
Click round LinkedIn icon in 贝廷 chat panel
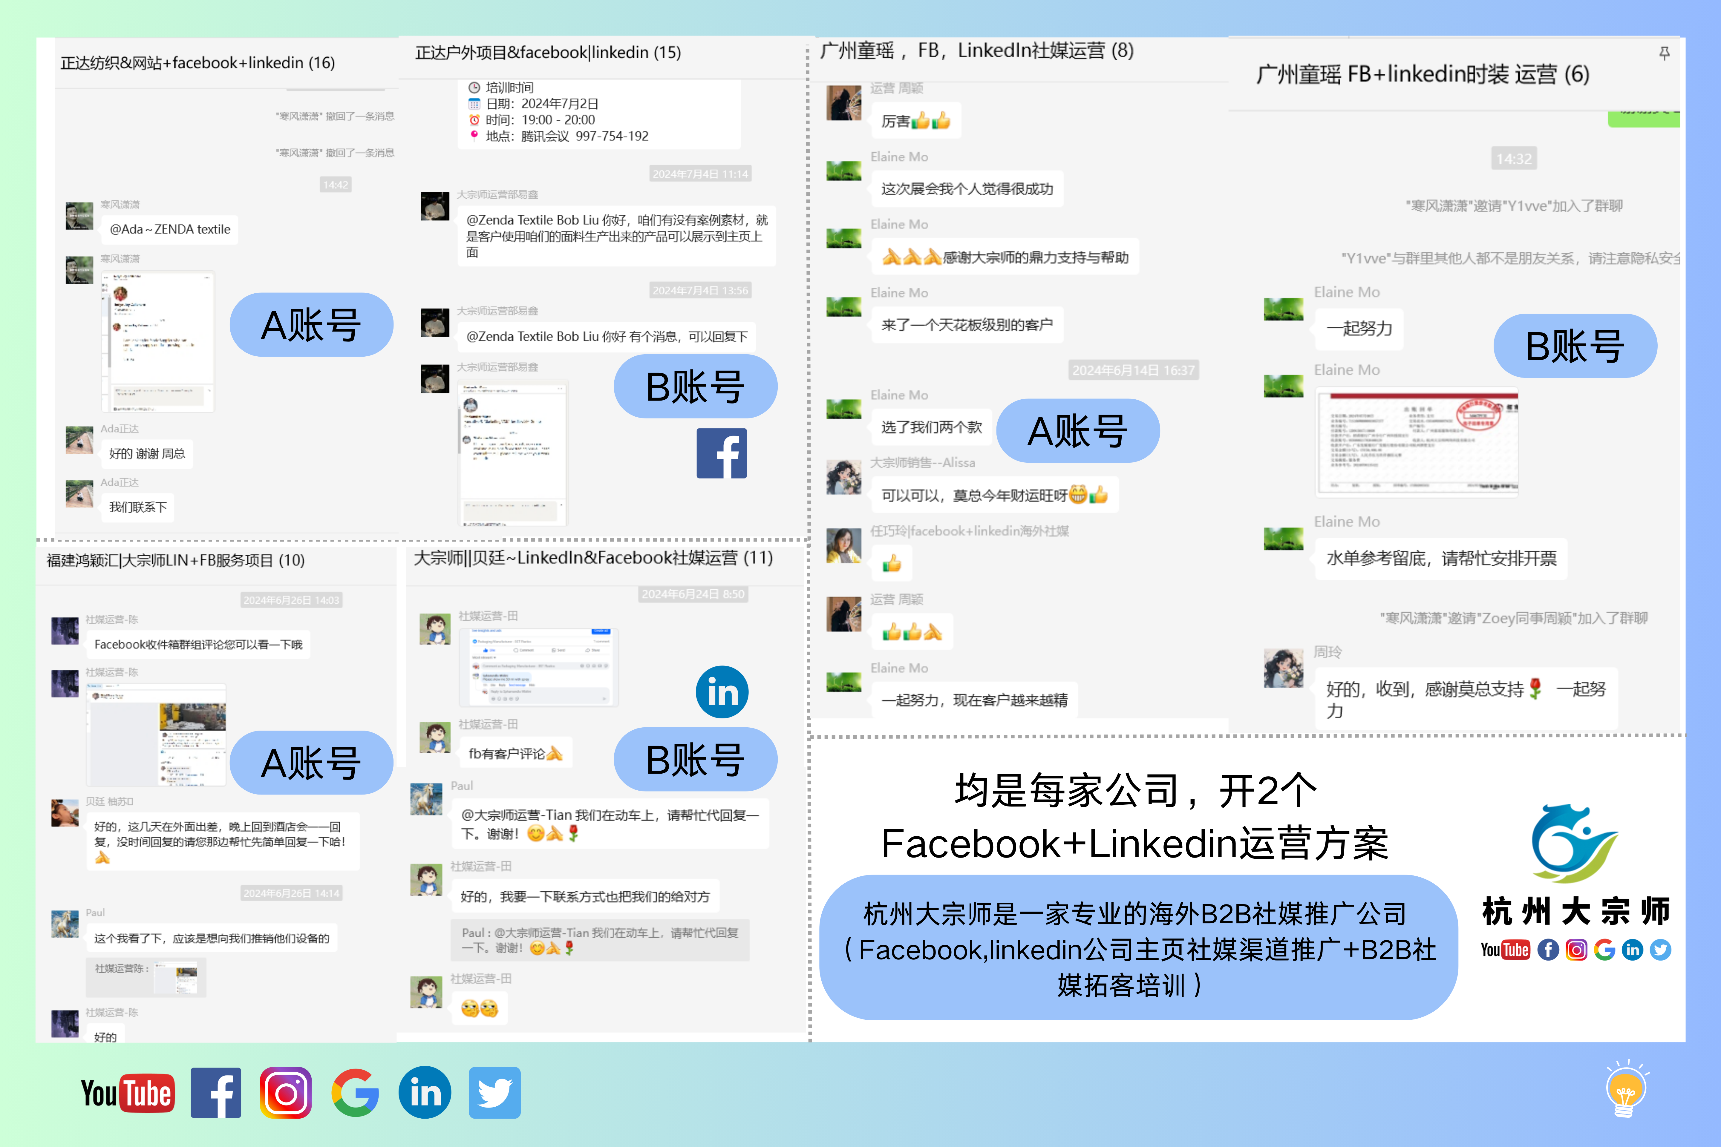[722, 692]
